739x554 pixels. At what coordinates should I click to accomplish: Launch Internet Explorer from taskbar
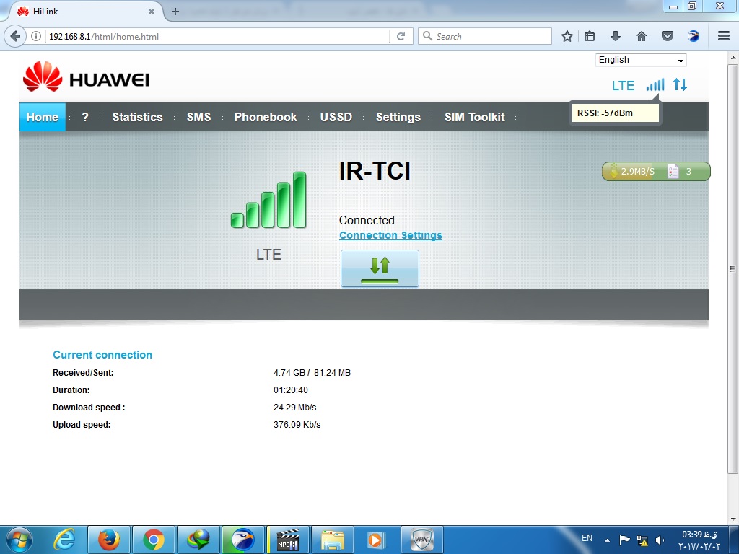click(64, 540)
